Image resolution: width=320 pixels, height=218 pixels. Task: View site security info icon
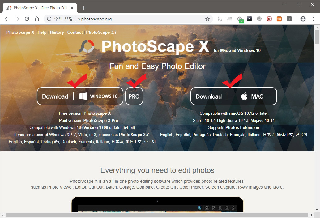pyautogui.click(x=49, y=19)
